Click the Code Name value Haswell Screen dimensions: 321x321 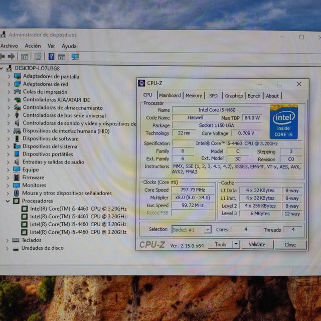(x=195, y=117)
